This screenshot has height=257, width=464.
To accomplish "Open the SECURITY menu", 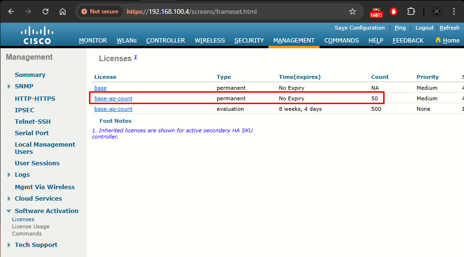I will (x=249, y=41).
